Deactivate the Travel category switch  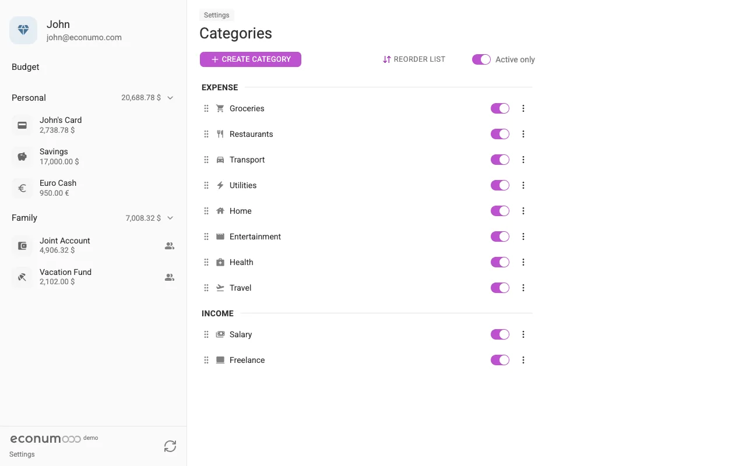click(500, 288)
